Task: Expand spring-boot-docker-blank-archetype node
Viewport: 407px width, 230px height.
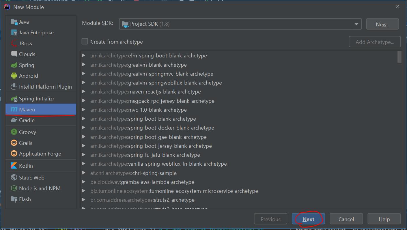Action: point(83,128)
